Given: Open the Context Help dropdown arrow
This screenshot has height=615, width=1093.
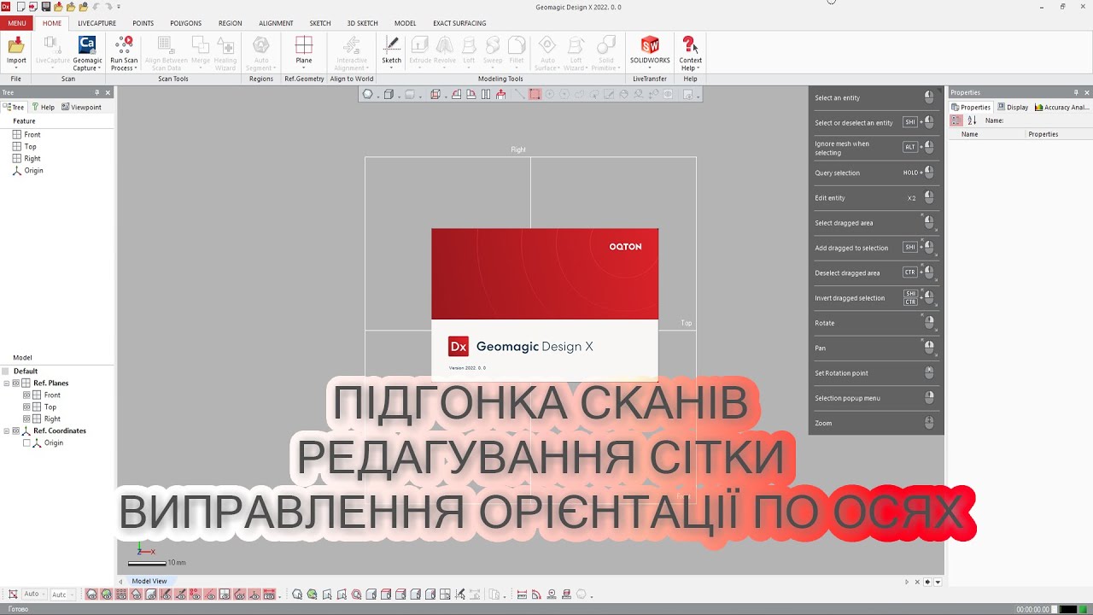Looking at the screenshot, I should pyautogui.click(x=698, y=68).
